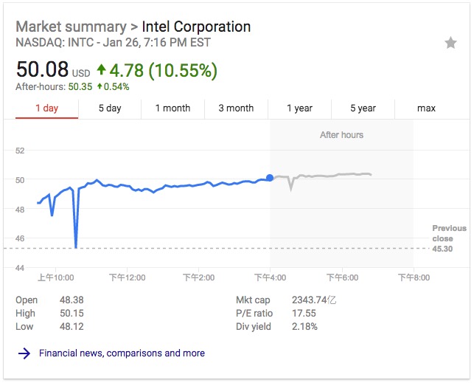Click the blue dot marker on chart
Viewport: 474px width, 383px height.
[x=270, y=178]
